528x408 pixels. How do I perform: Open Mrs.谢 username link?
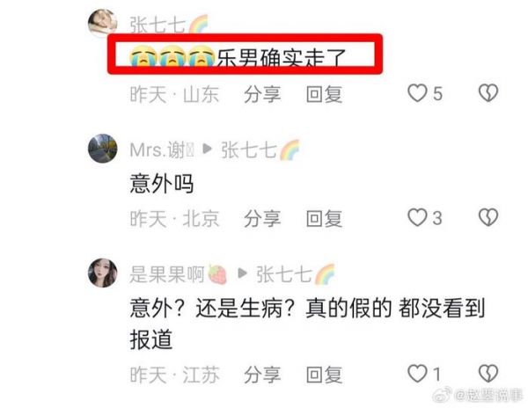[162, 149]
